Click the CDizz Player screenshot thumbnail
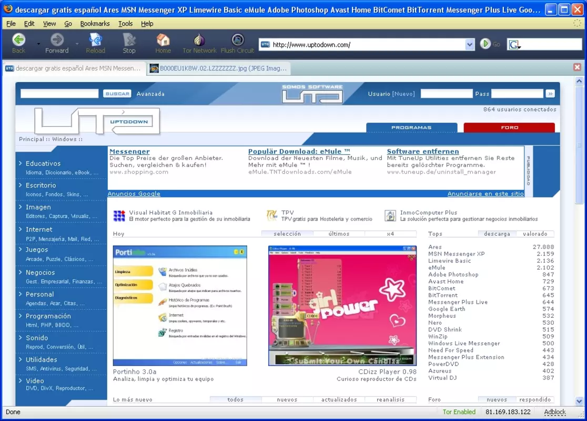587x421 pixels. point(342,306)
